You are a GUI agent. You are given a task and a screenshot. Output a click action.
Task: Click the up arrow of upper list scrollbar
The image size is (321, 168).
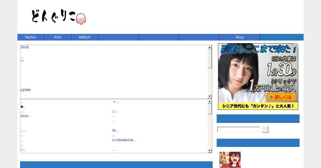[x=210, y=47]
